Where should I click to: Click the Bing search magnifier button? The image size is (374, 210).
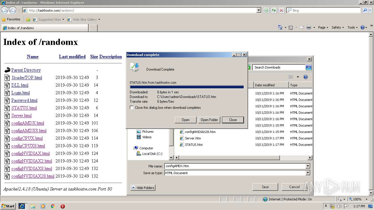[365, 10]
